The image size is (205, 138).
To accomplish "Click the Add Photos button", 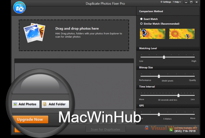I will (26, 104).
